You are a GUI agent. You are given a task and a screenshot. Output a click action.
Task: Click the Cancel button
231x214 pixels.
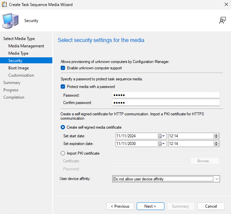point(211,206)
